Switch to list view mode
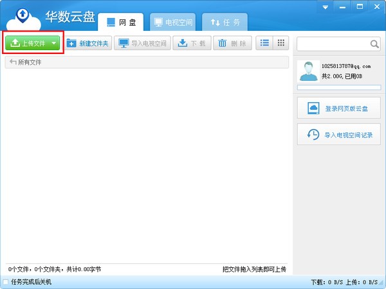Screen dimensions: 386x289 coord(264,43)
